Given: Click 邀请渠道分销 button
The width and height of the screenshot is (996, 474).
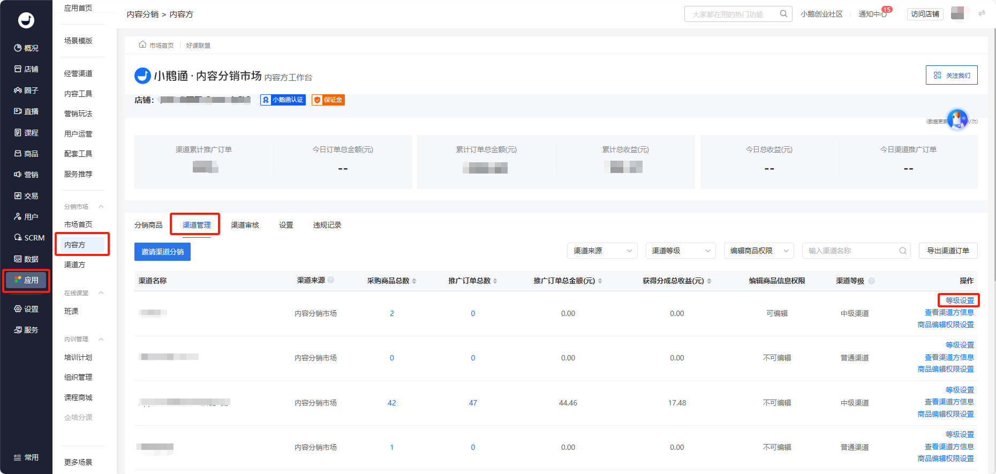Looking at the screenshot, I should [x=162, y=252].
